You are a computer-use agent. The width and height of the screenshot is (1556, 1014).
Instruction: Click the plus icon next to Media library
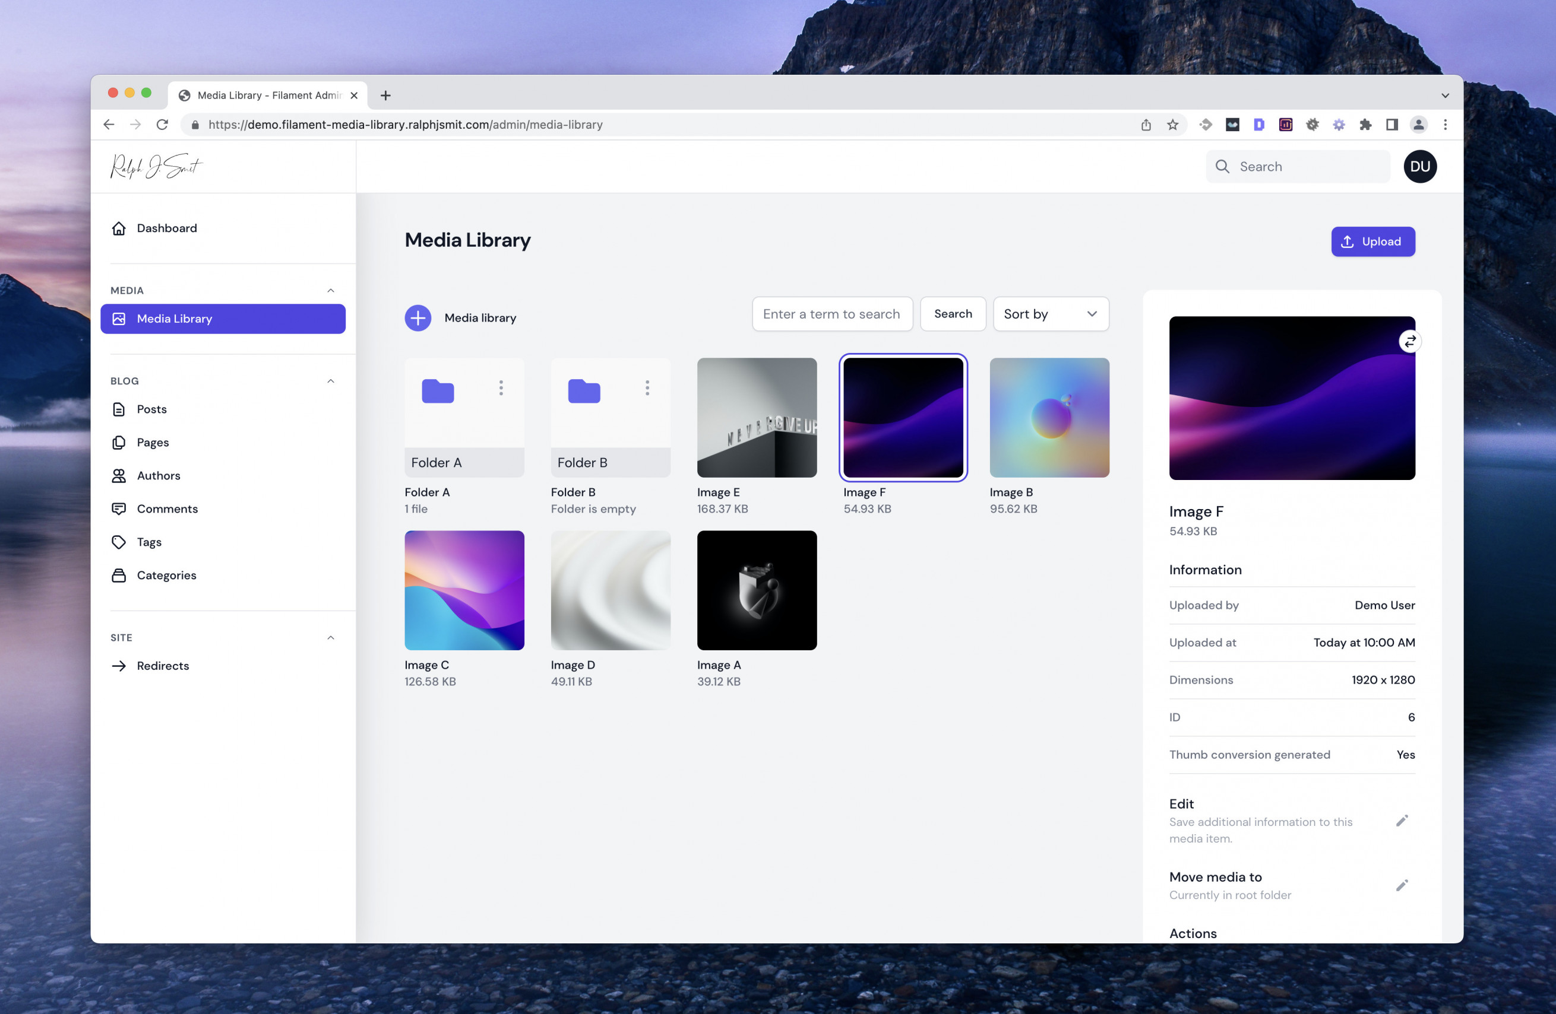[x=418, y=317]
